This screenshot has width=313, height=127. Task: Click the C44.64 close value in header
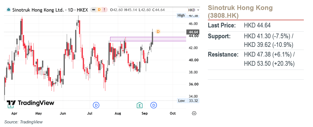click(158, 10)
